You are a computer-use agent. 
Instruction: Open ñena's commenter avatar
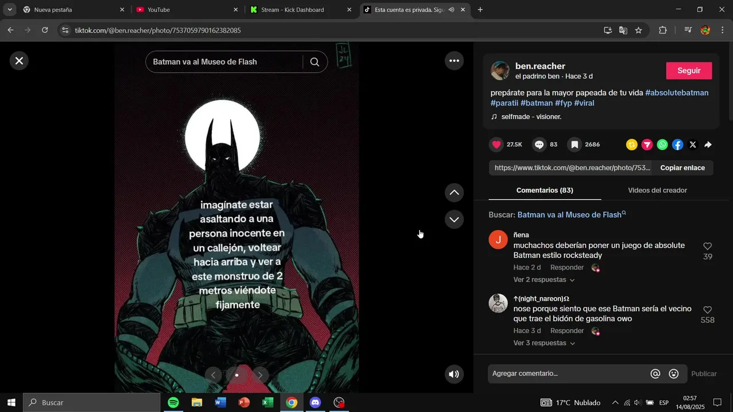pyautogui.click(x=498, y=240)
